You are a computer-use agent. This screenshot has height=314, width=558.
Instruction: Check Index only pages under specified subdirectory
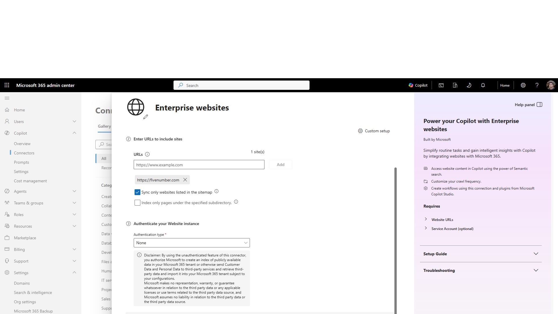tap(137, 203)
